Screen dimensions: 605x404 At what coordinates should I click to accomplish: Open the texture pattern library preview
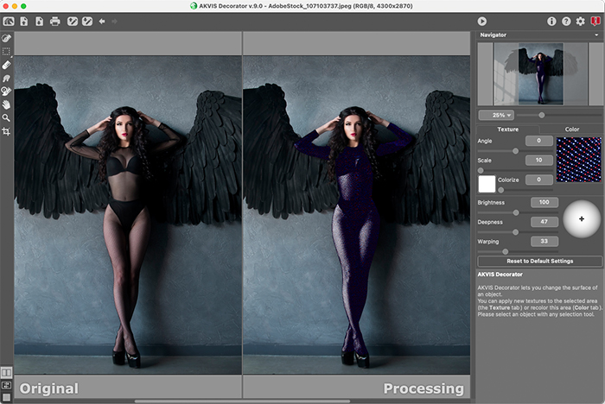[x=578, y=158]
